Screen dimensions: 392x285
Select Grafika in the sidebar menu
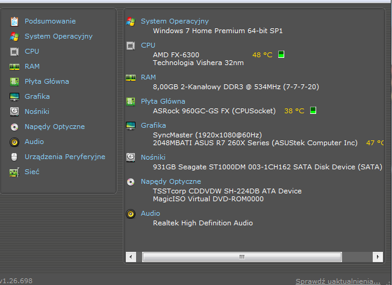(37, 96)
